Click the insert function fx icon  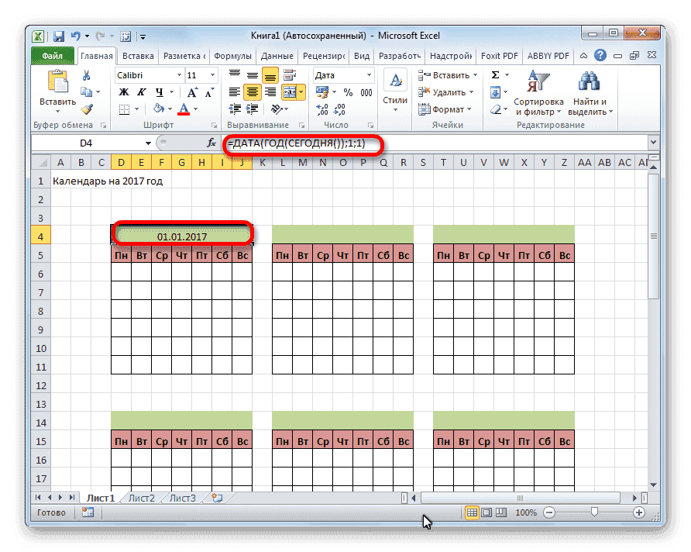point(211,143)
